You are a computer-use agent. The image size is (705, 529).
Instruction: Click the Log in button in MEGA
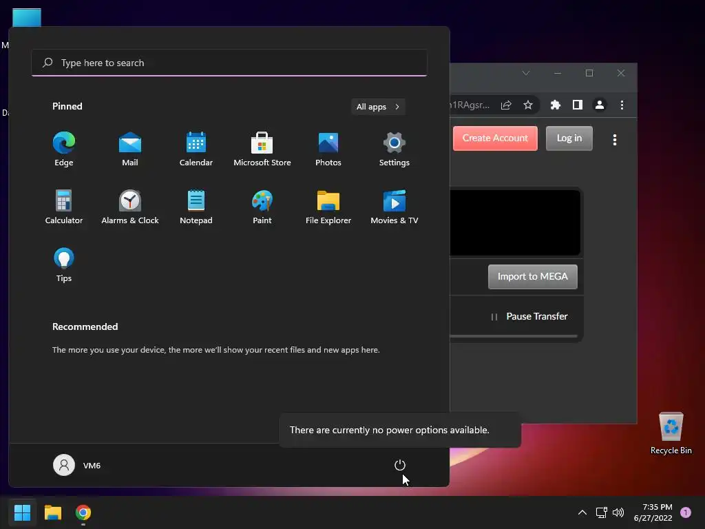(569, 138)
